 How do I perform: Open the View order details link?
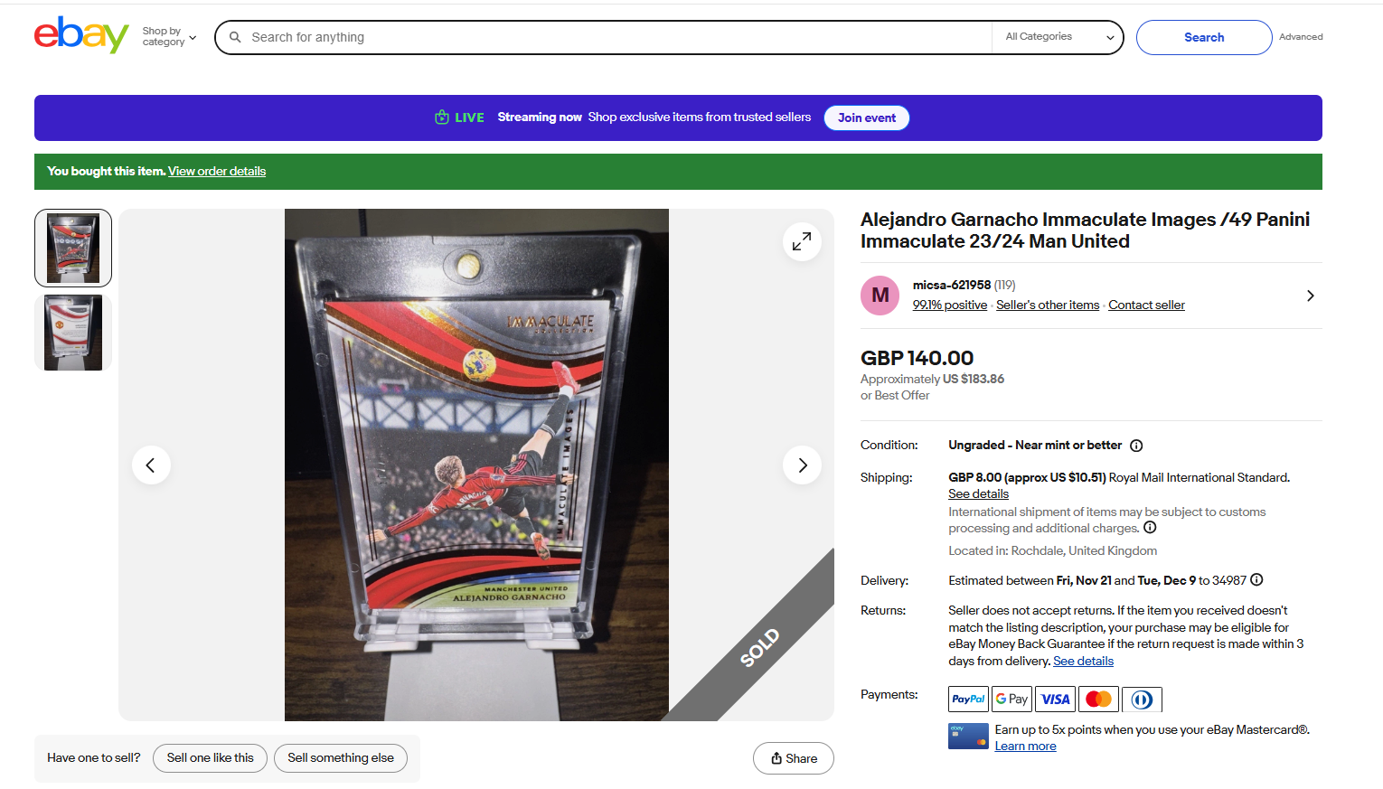217,172
